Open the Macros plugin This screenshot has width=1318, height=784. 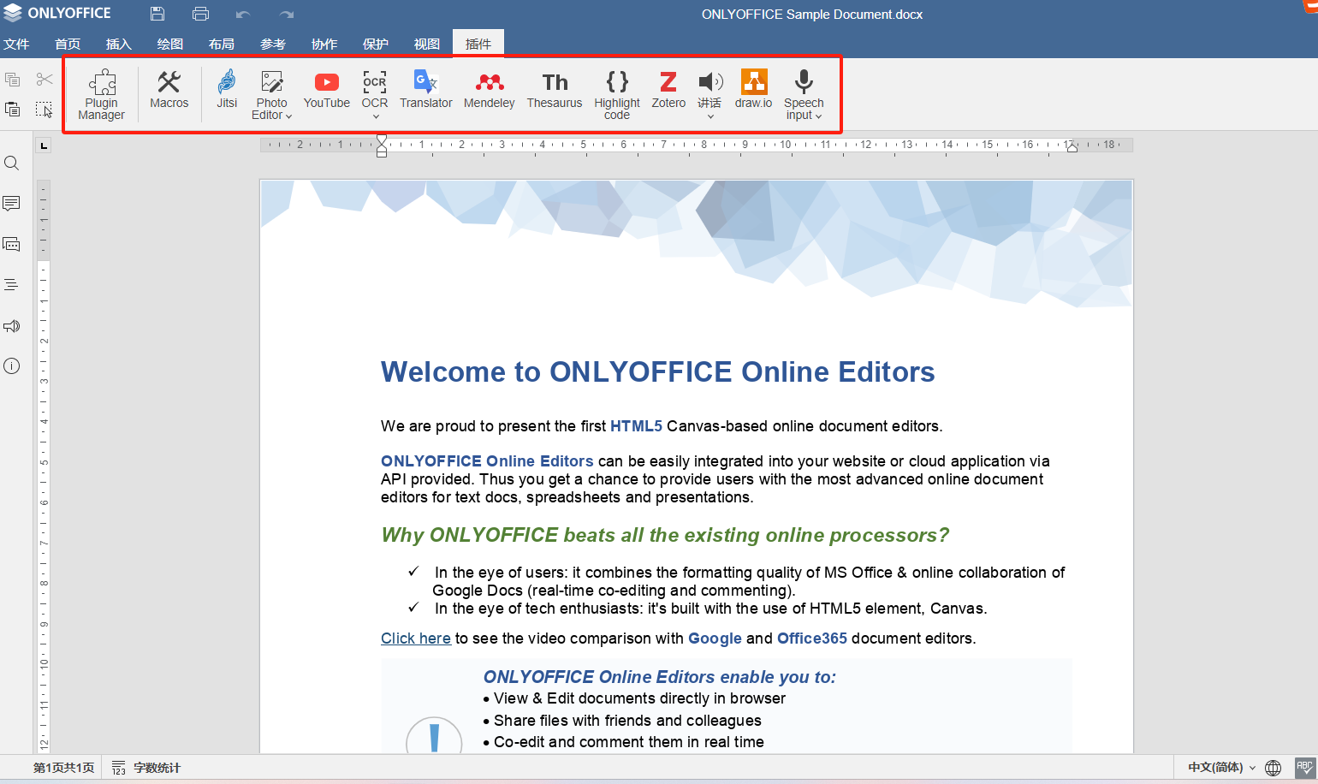pyautogui.click(x=169, y=89)
